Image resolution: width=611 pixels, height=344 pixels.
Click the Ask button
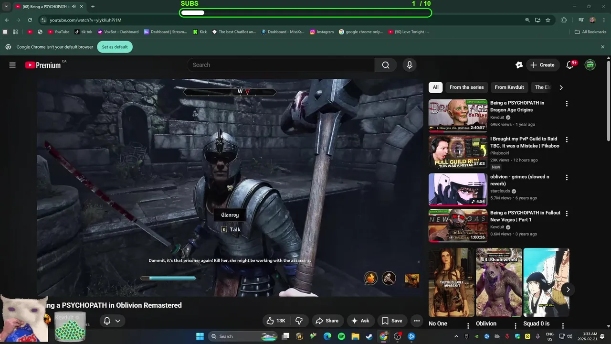coord(360,321)
